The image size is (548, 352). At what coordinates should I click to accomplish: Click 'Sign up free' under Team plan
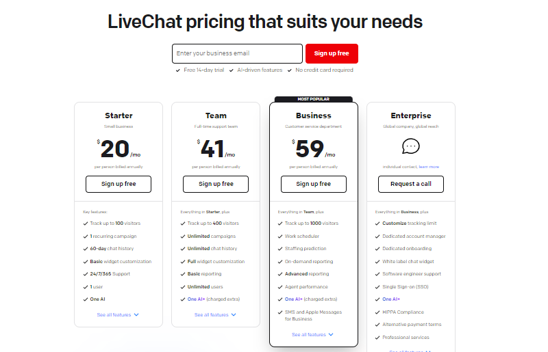tap(216, 184)
